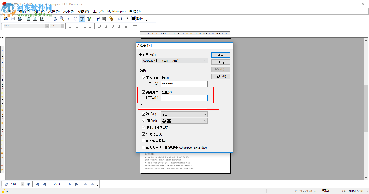Confirm settings with the 确定 button
Image resolution: width=369 pixels, height=194 pixels.
click(x=221, y=55)
